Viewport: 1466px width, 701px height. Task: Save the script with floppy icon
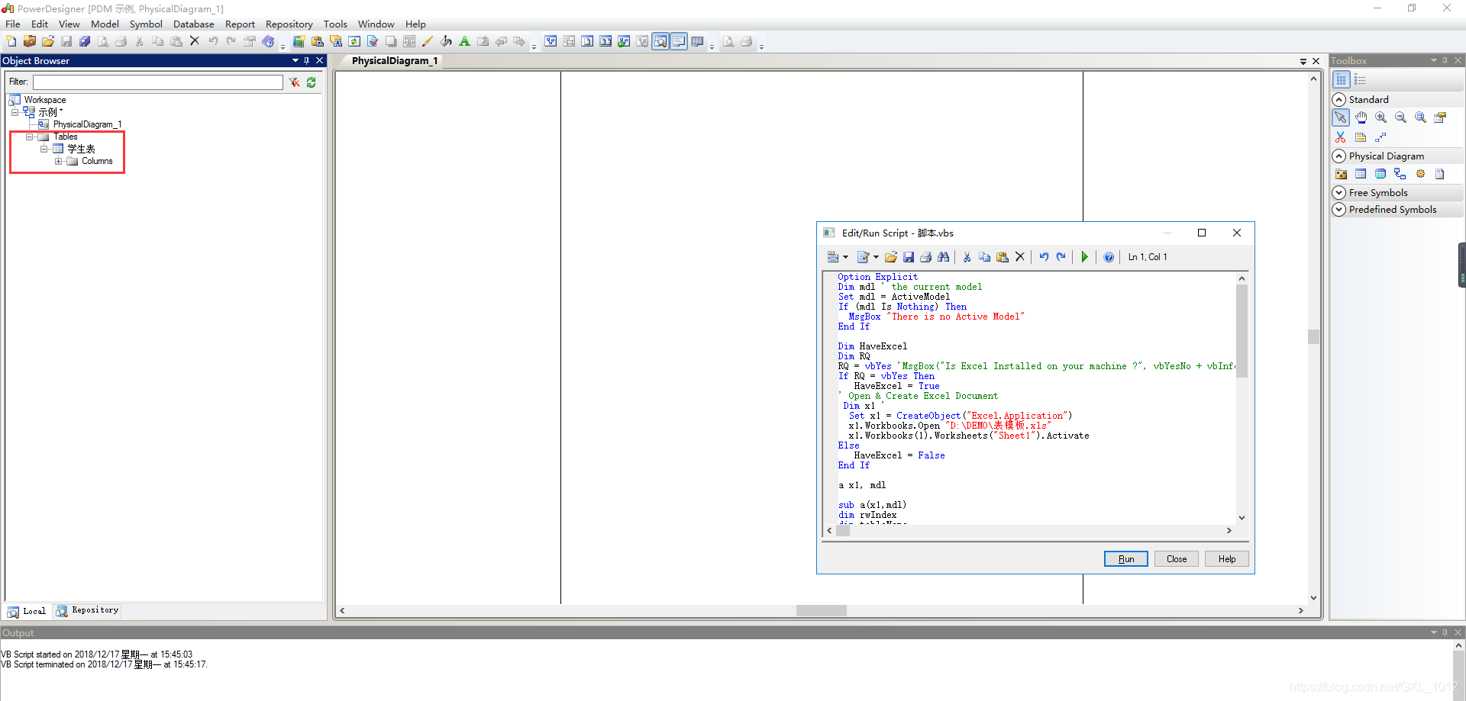pos(909,257)
